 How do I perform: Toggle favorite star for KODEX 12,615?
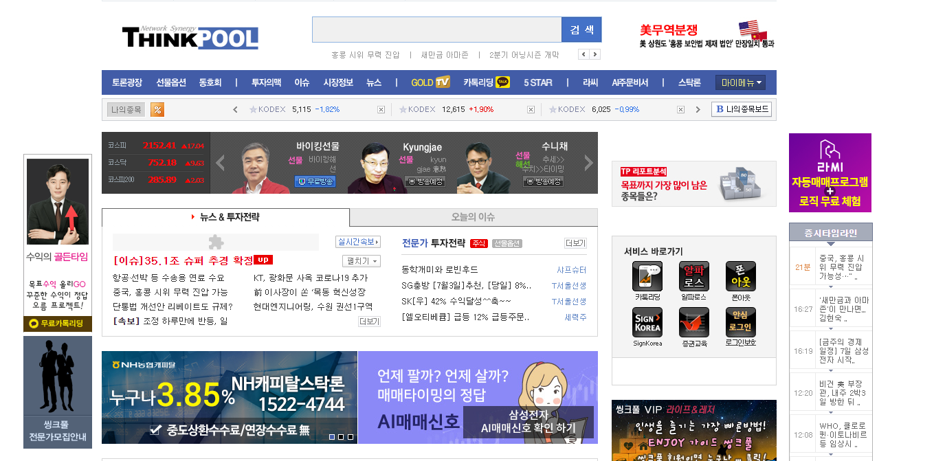[403, 109]
